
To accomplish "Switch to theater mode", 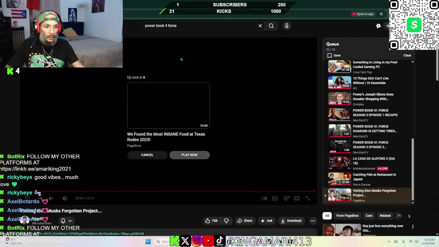I will [x=297, y=198].
